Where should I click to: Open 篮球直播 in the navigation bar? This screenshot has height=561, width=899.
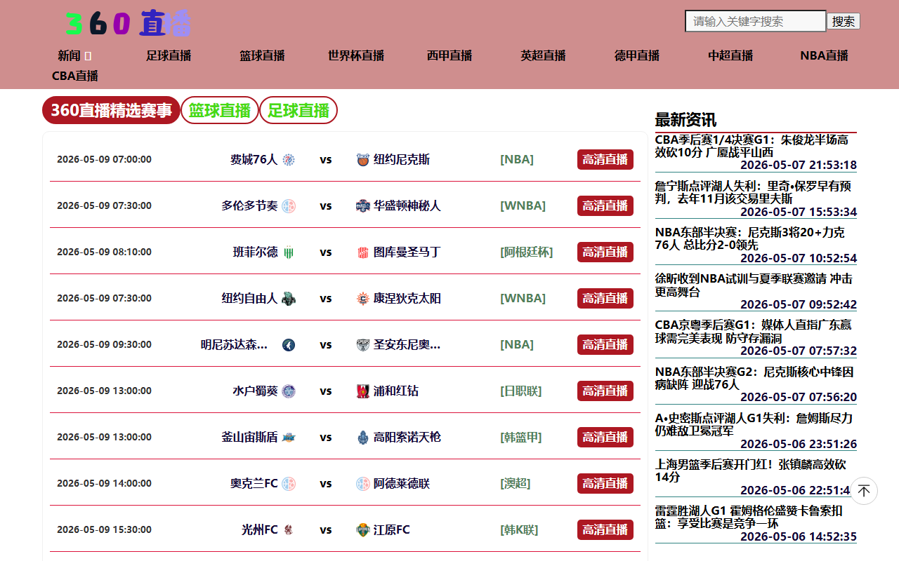click(x=262, y=55)
